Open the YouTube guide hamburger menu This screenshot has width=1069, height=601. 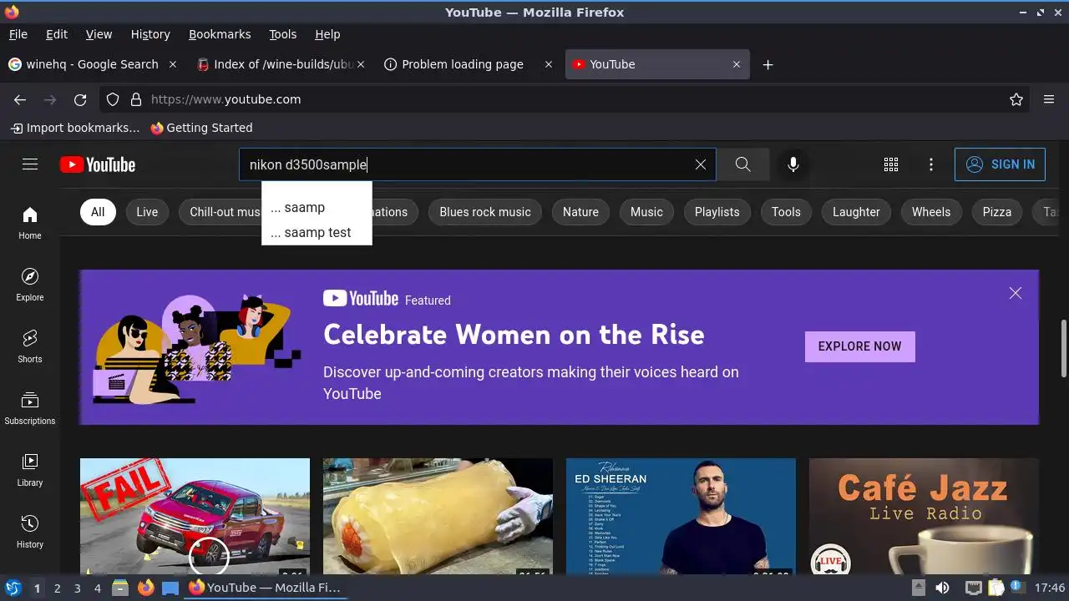click(30, 164)
